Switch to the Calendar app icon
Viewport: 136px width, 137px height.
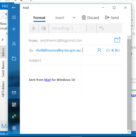14,104
